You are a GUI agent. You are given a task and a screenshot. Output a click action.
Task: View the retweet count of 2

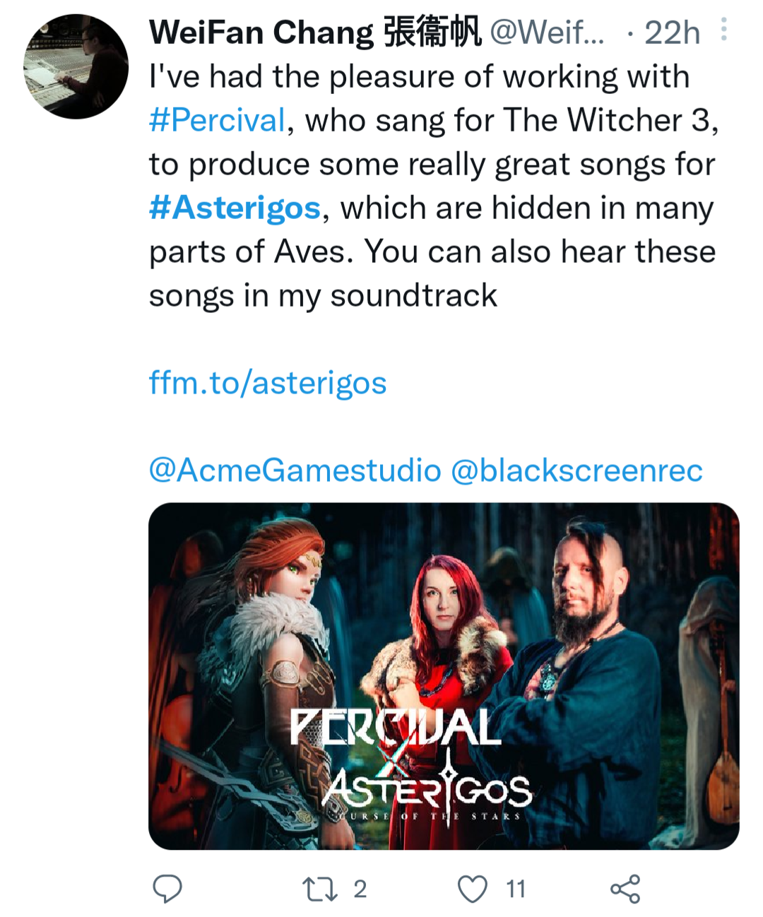pyautogui.click(x=360, y=889)
